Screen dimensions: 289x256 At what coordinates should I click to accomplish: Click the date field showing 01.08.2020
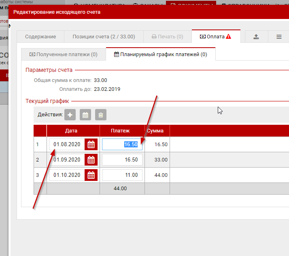[x=67, y=145]
